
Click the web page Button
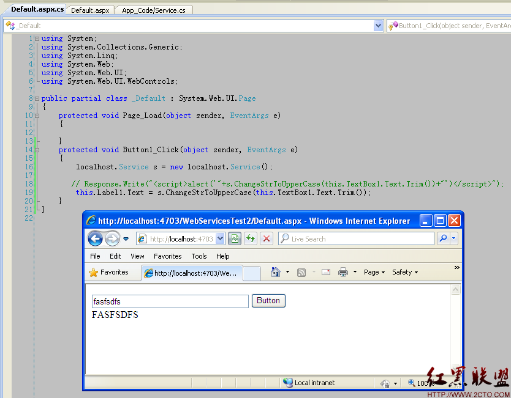tap(268, 301)
